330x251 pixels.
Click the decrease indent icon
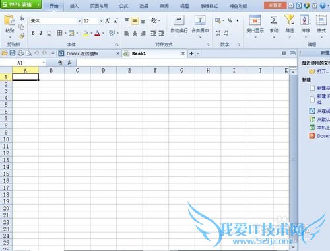pyautogui.click(x=154, y=33)
